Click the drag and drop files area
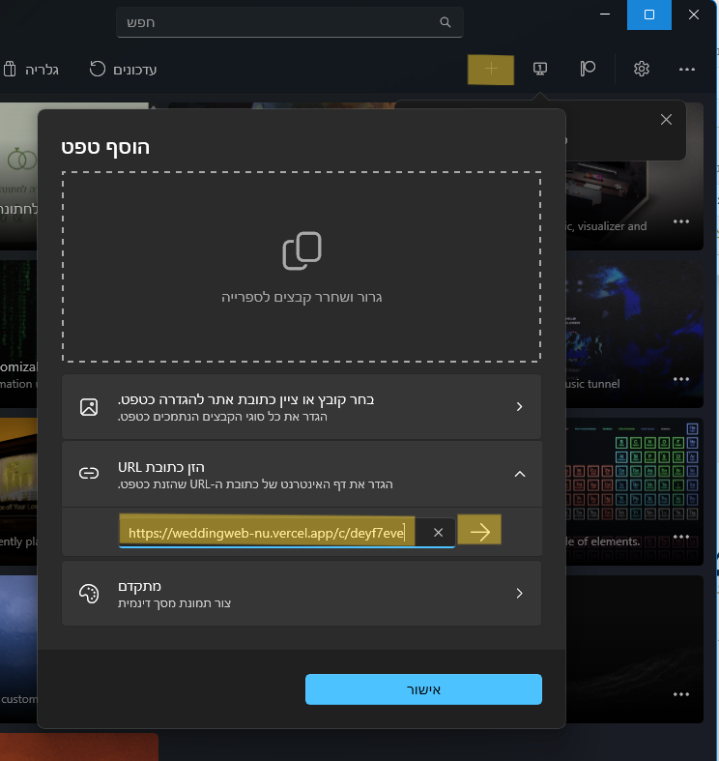 click(302, 267)
